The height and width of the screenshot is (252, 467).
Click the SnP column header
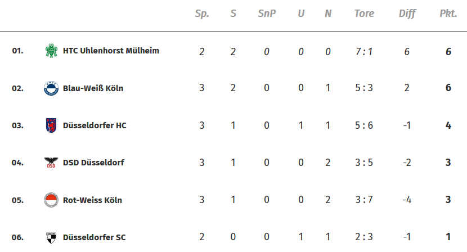[267, 13]
